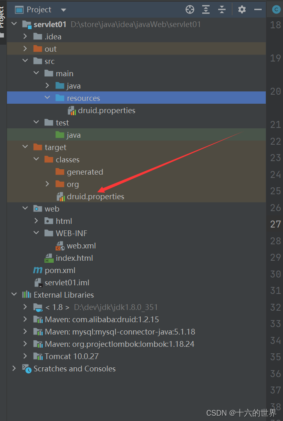283x421 pixels.
Task: Click line number 20 in editor gutter
Action: point(276,91)
